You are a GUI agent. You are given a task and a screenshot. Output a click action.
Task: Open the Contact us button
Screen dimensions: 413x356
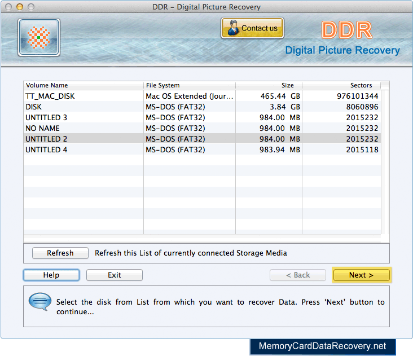pyautogui.click(x=252, y=28)
